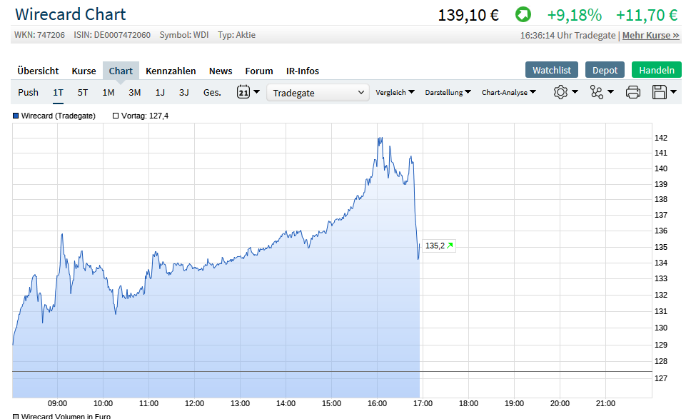Select the 3J time range
The image size is (691, 419).
coord(183,93)
